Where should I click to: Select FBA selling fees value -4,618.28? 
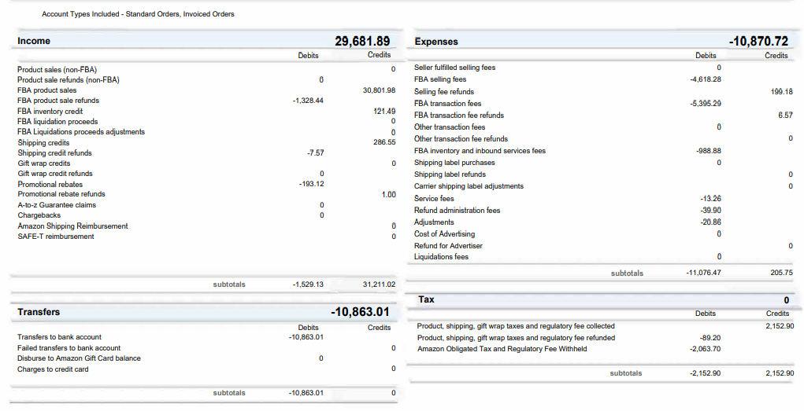coord(706,79)
